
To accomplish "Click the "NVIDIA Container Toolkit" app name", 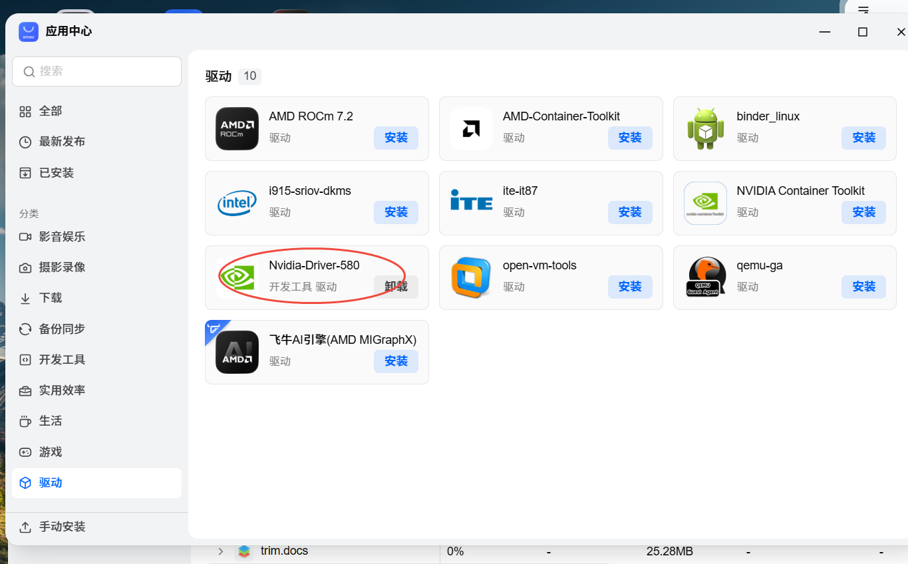I will [801, 191].
